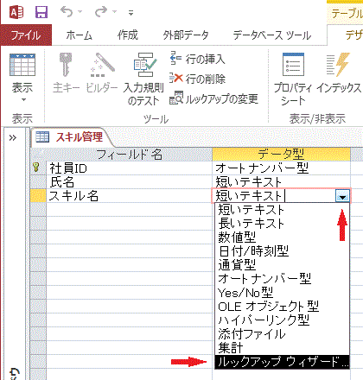The width and height of the screenshot is (363, 380).
Task: Choose 添付ファイル from the data type list
Action: click(282, 334)
